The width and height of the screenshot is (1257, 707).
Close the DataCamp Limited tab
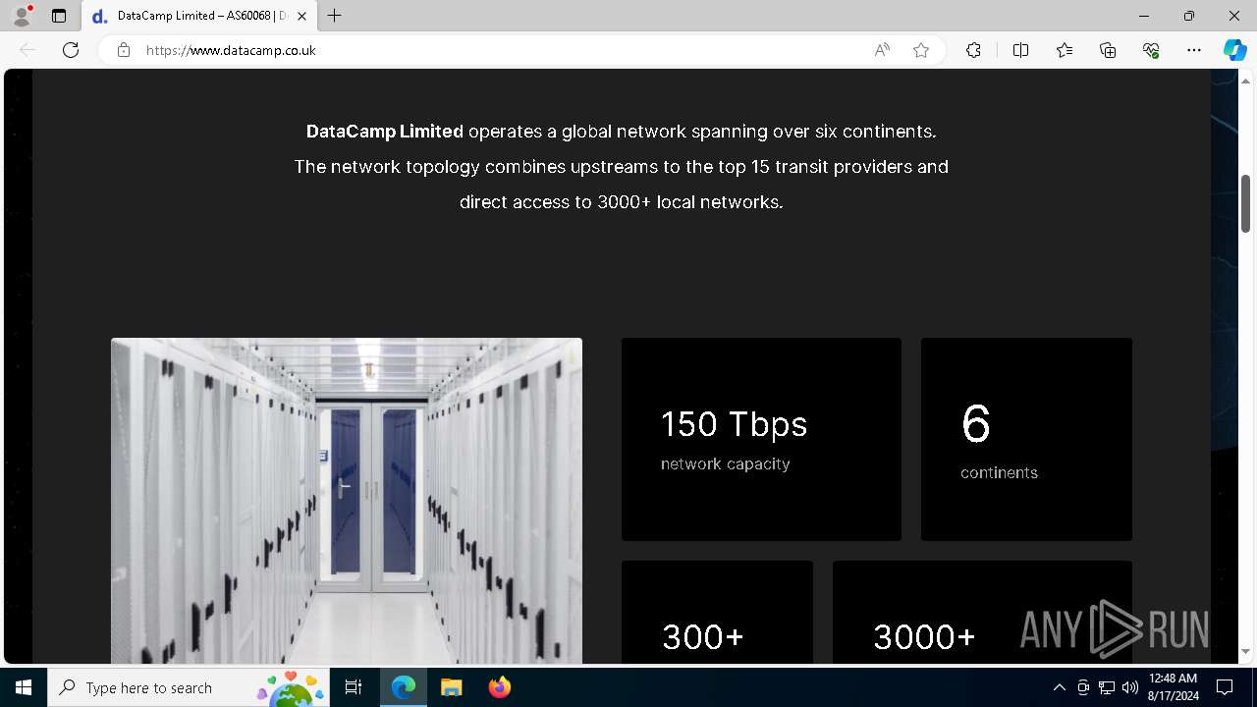pyautogui.click(x=301, y=16)
